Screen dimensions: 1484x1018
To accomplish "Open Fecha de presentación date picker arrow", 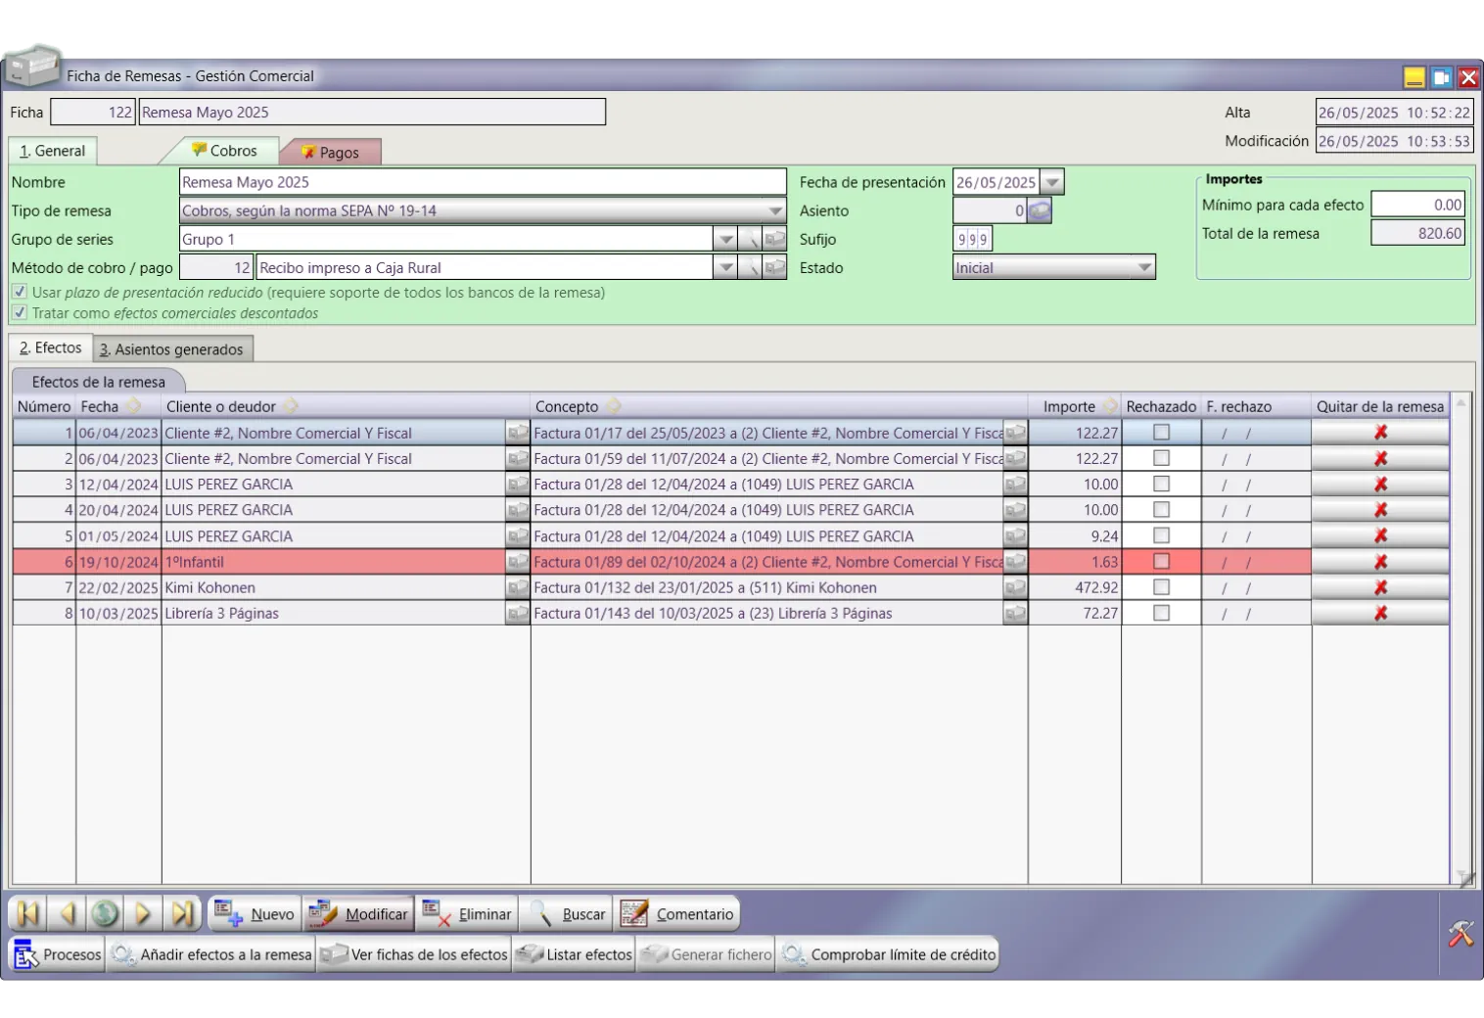I will coord(1052,183).
